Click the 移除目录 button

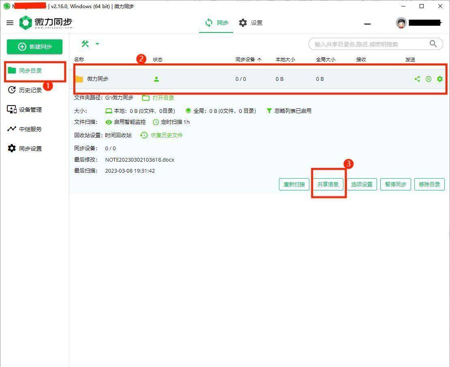(429, 184)
